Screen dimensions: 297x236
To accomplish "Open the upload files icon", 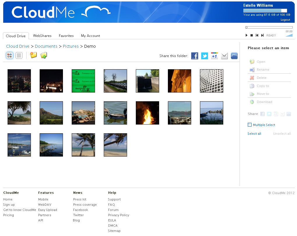I will [43, 55].
